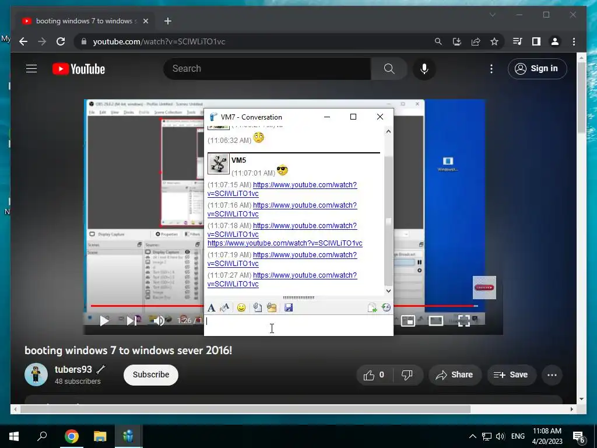
Task: Click the unwrapped single-line YouTube link
Action: click(x=285, y=243)
